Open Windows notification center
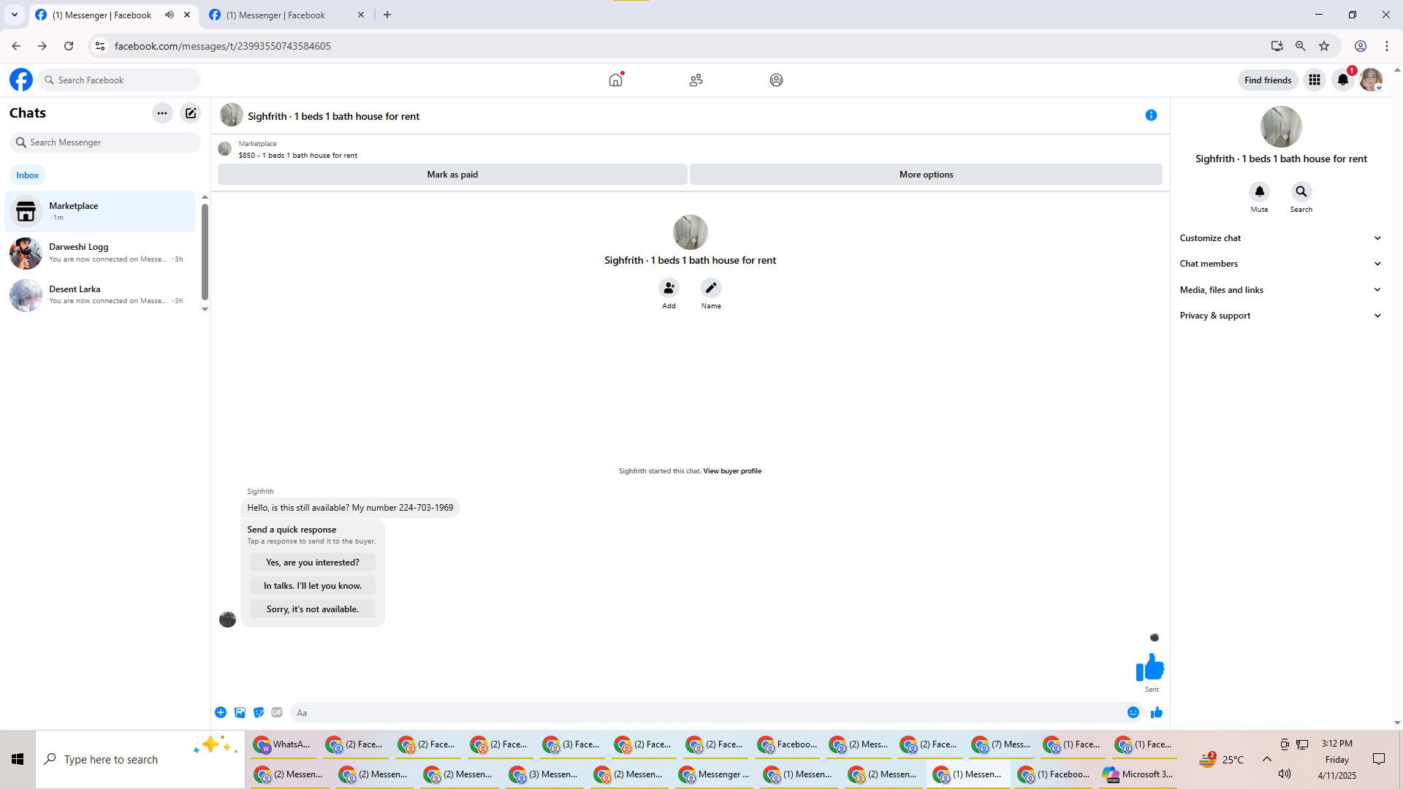 (x=1379, y=759)
